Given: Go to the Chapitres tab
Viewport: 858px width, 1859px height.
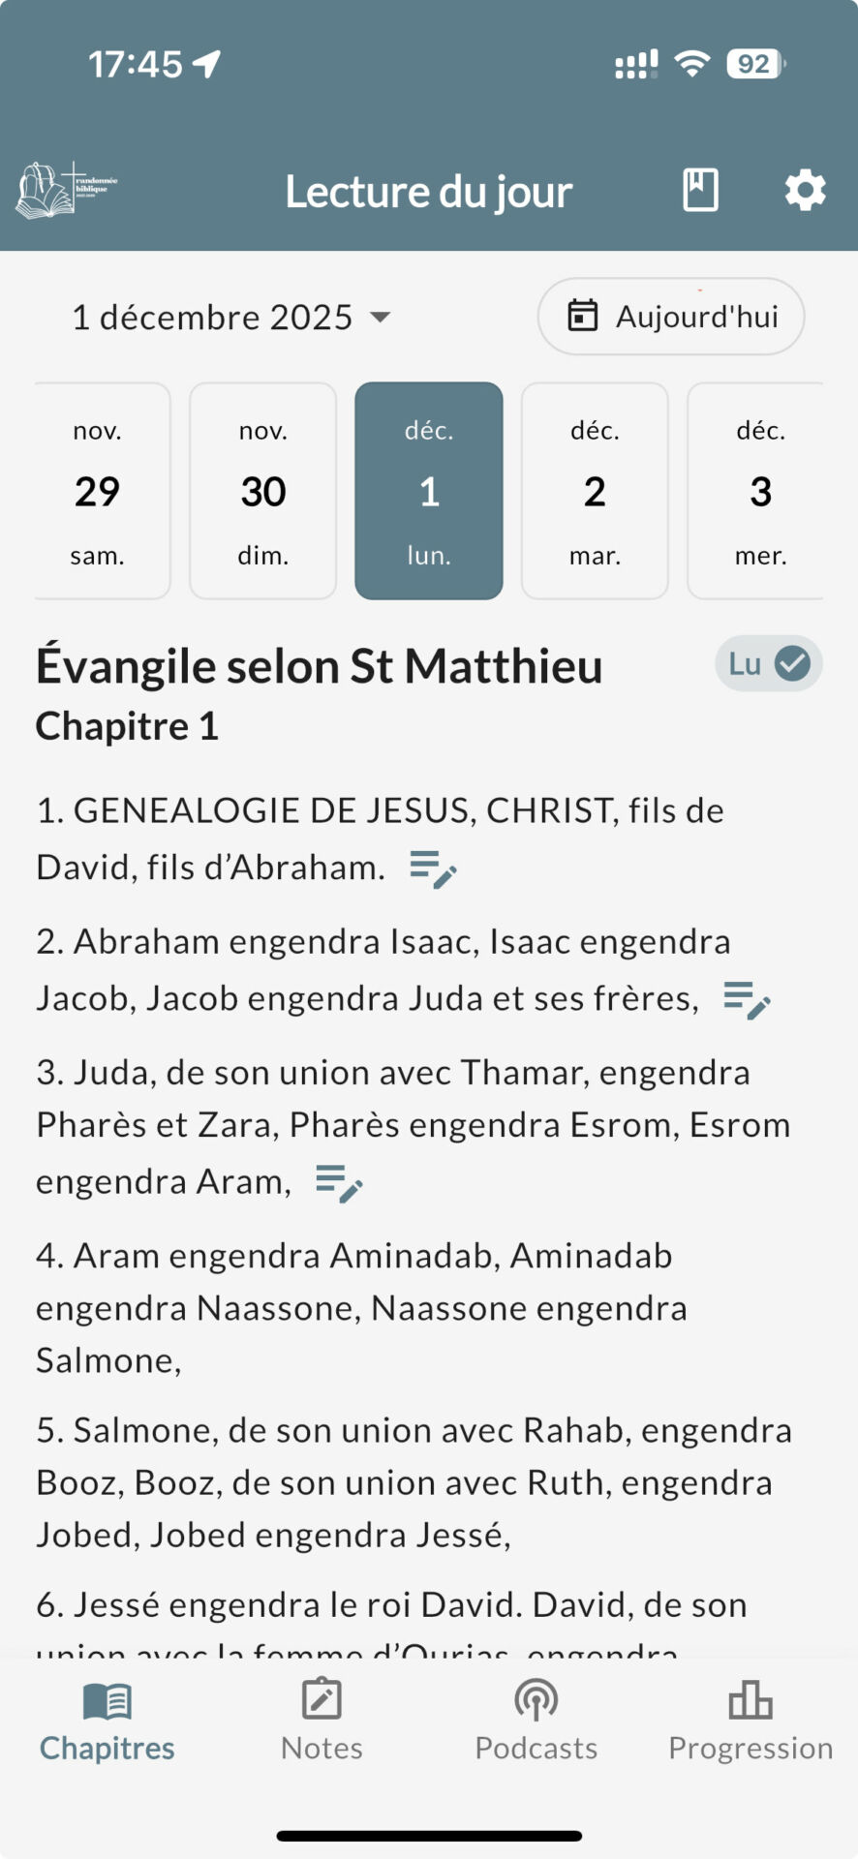Looking at the screenshot, I should (x=107, y=1721).
